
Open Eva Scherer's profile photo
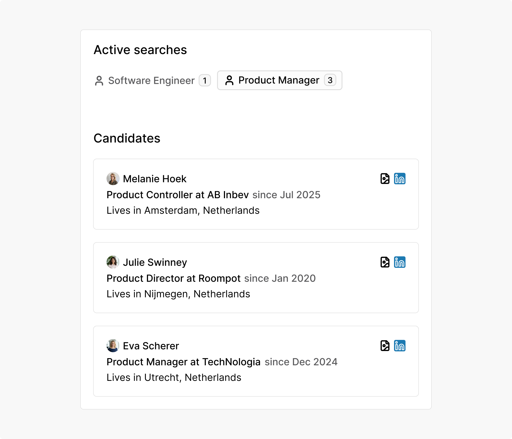point(113,346)
